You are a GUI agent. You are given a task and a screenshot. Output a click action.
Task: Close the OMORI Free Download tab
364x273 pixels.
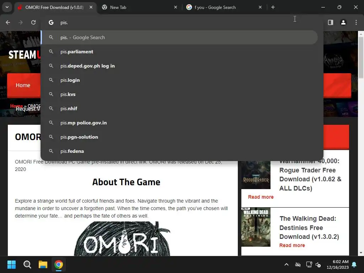[x=91, y=7]
